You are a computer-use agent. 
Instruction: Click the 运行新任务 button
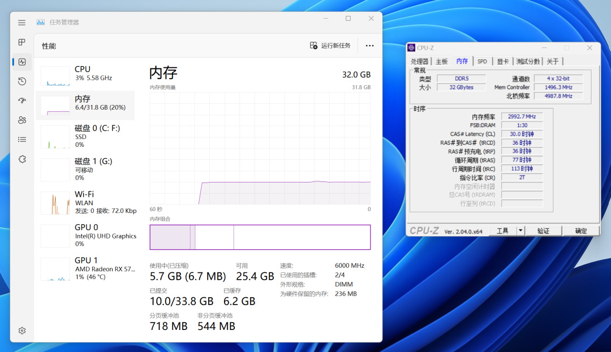click(330, 46)
